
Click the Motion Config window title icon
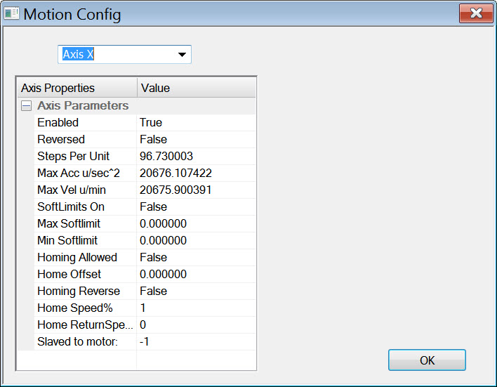pyautogui.click(x=12, y=14)
